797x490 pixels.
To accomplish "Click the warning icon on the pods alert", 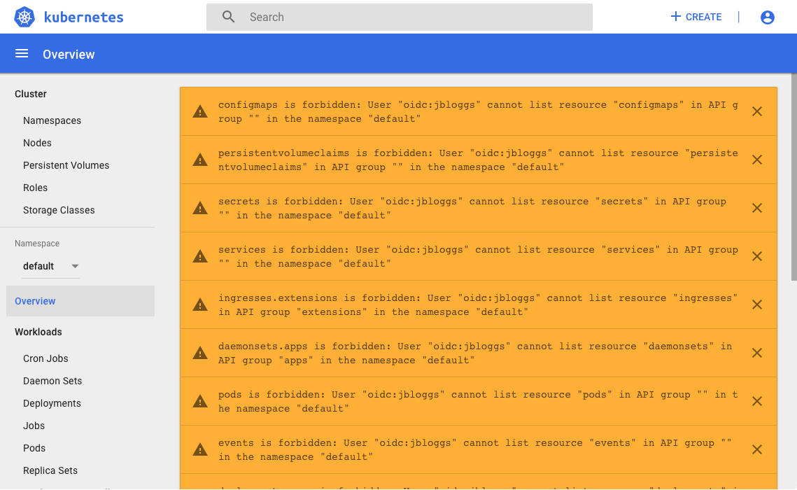I will coord(200,401).
